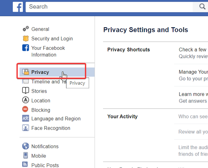Click the Face Recognition icon
Image resolution: width=208 pixels, height=168 pixels.
25,128
